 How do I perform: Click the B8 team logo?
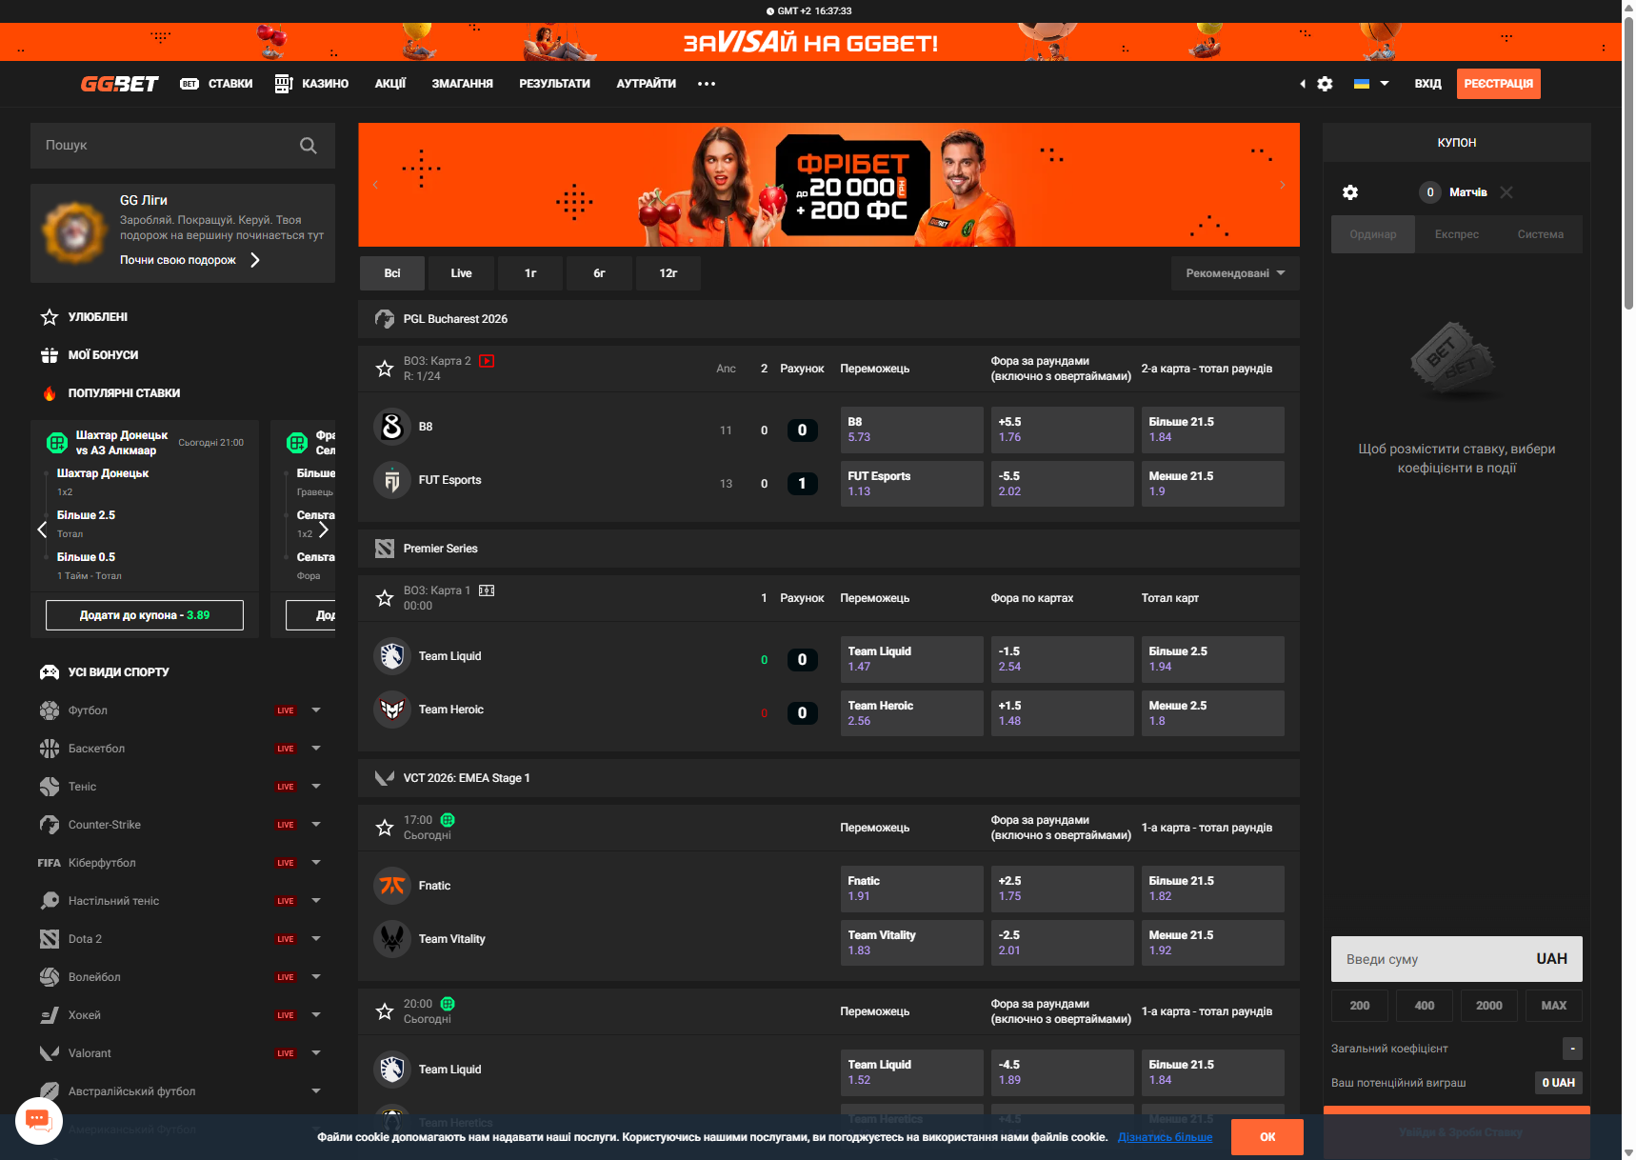click(392, 427)
